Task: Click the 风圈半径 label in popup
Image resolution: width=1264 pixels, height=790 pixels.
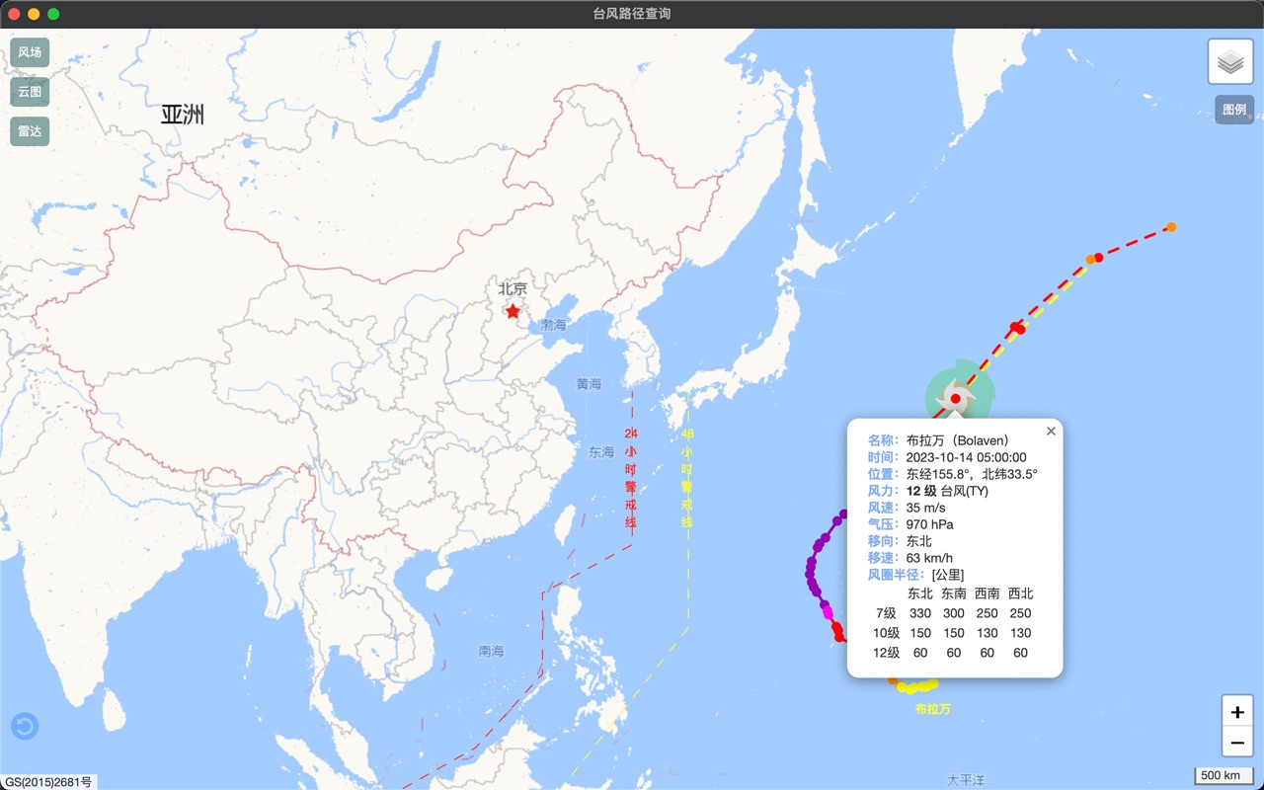Action: pos(896,575)
